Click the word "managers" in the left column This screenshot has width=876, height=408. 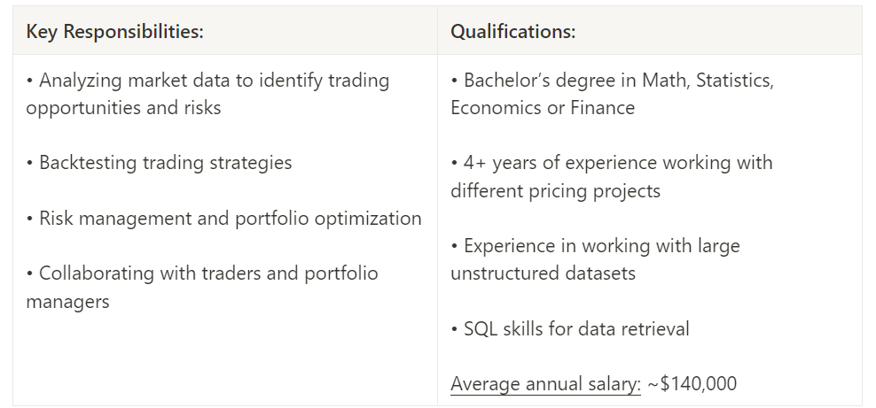[68, 301]
